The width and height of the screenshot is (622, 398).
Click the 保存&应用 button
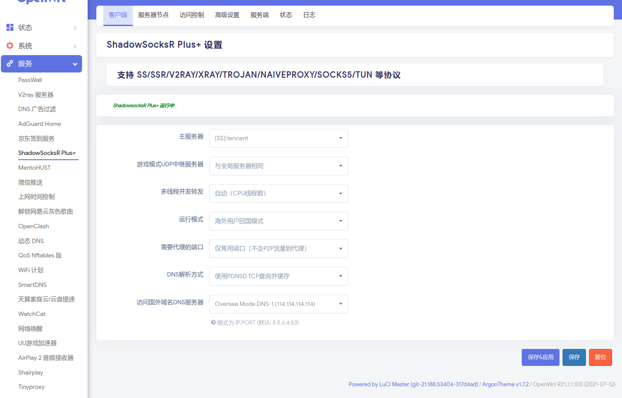pyautogui.click(x=540, y=357)
